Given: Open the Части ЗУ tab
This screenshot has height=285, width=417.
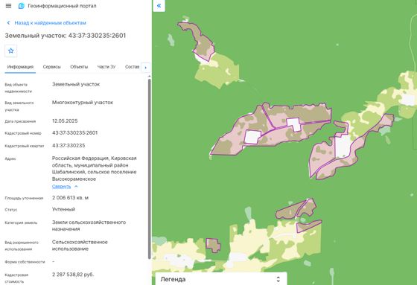Looking at the screenshot, I should pos(106,67).
